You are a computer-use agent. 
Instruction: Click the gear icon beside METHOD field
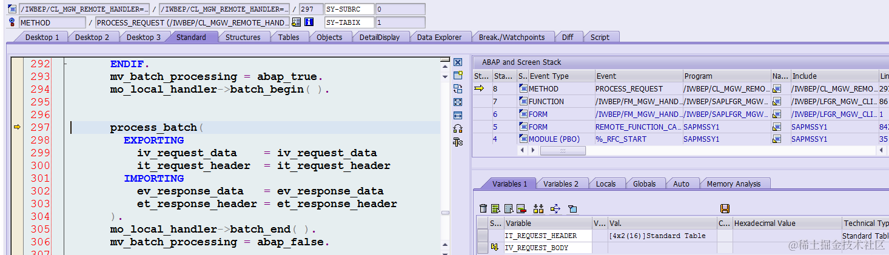coord(12,22)
